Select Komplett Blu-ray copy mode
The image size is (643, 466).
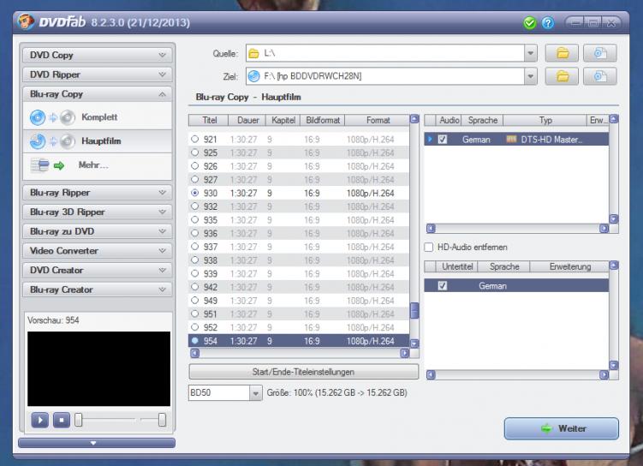point(98,117)
